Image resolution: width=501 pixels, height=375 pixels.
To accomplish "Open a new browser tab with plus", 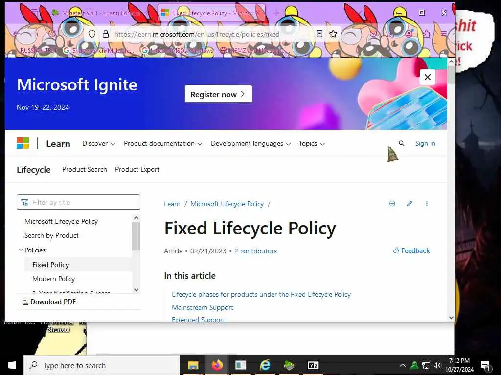I will 276,13.
